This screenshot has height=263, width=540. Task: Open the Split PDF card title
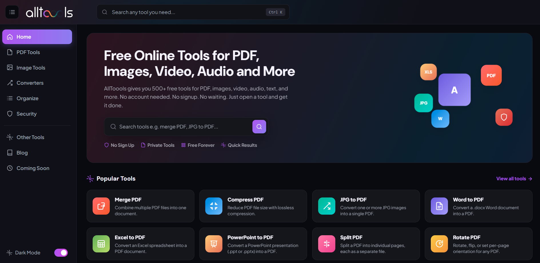(x=351, y=238)
